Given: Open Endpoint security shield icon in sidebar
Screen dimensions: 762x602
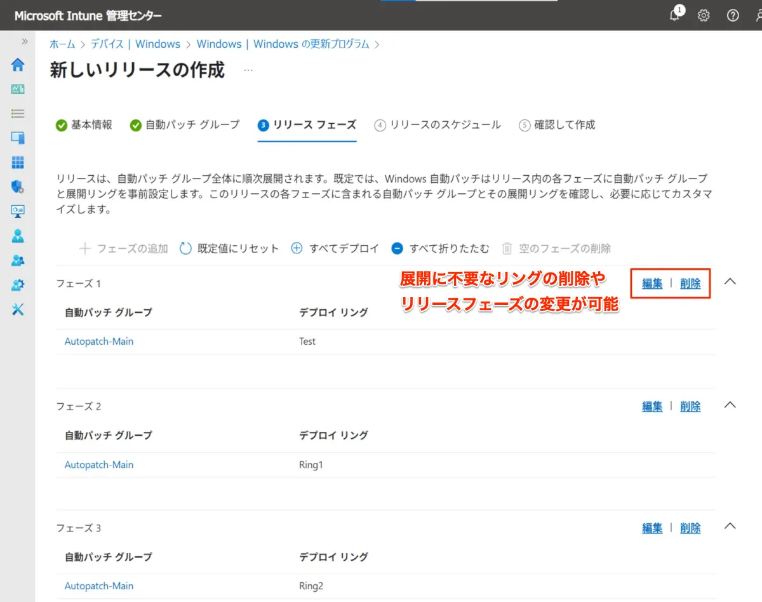Looking at the screenshot, I should point(18,187).
